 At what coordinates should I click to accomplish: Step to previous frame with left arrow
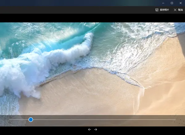pos(89,129)
